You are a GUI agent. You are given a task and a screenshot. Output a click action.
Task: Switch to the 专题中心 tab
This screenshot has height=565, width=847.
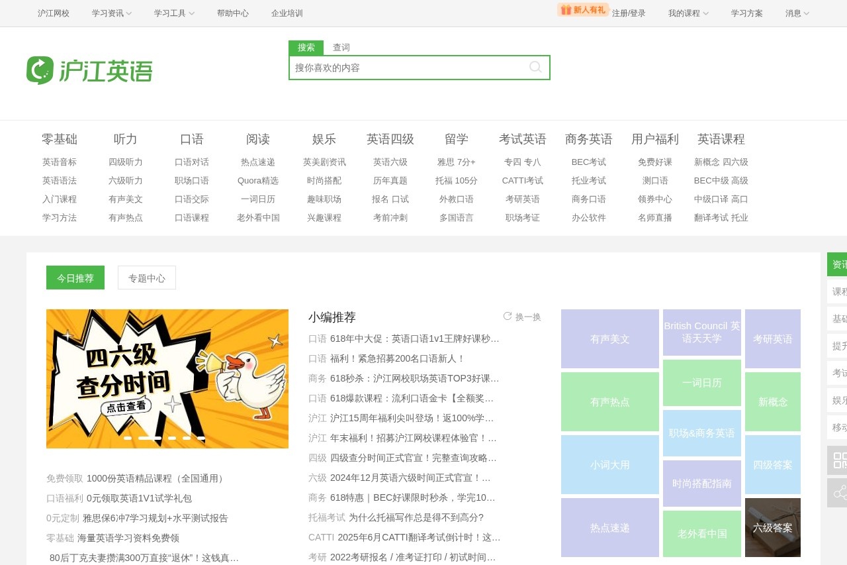pyautogui.click(x=146, y=278)
